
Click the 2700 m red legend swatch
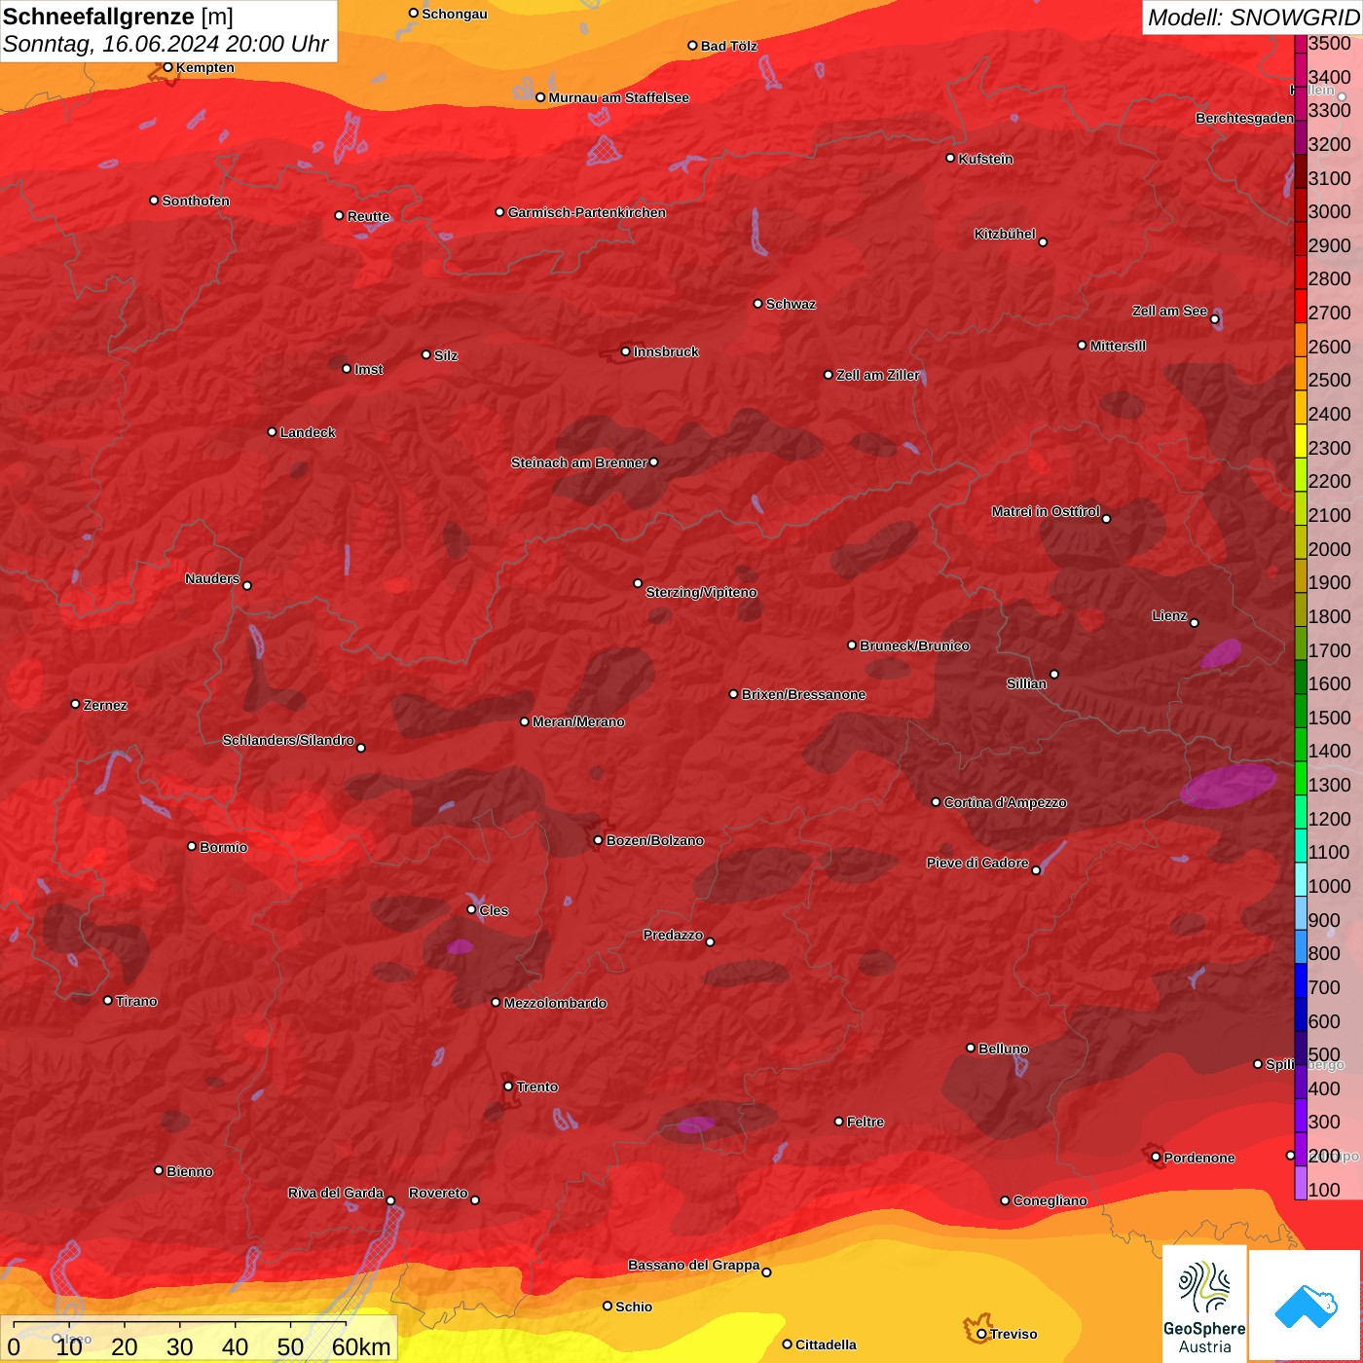(1301, 306)
